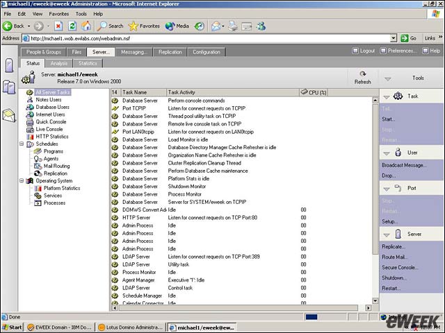Open the Back button history dropdown

(29, 26)
